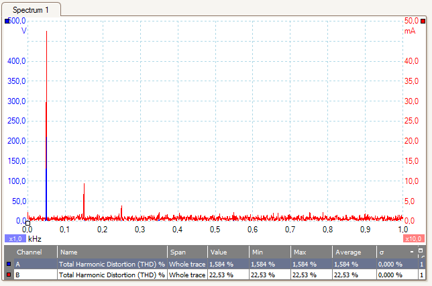Click the Whole trace span for channel B
The height and width of the screenshot is (286, 432).
(x=186, y=275)
